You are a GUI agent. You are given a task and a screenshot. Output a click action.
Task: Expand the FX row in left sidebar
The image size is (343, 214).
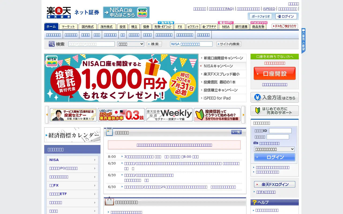point(72,186)
